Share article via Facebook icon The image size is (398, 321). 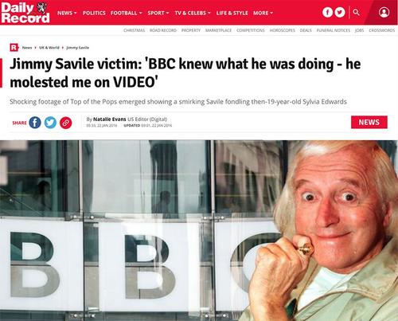35,123
